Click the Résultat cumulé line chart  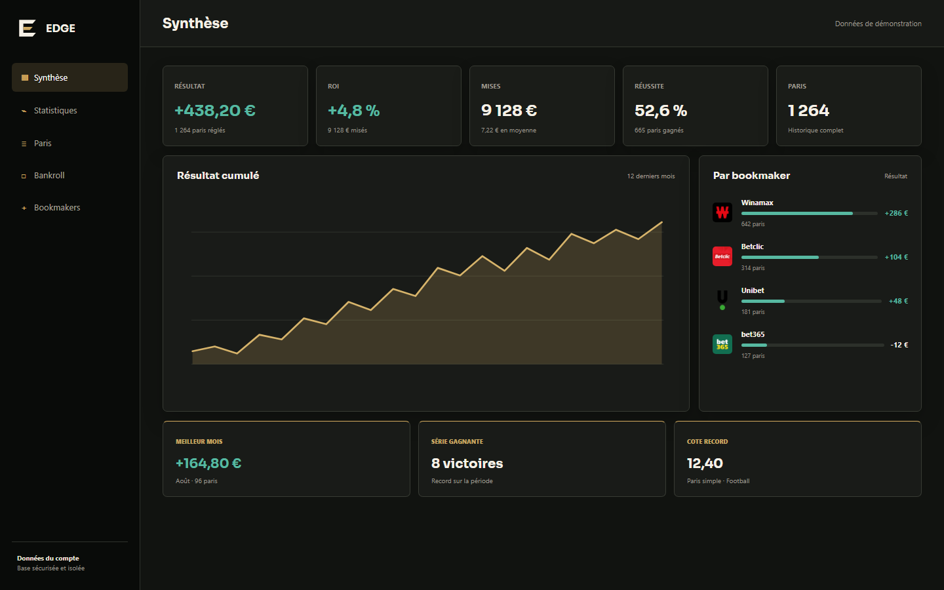click(x=427, y=292)
